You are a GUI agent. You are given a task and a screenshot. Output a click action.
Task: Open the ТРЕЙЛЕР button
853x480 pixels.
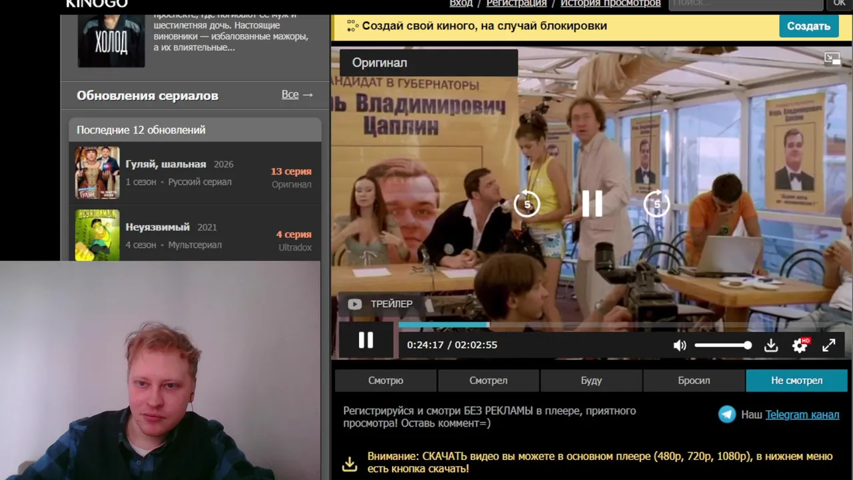381,304
